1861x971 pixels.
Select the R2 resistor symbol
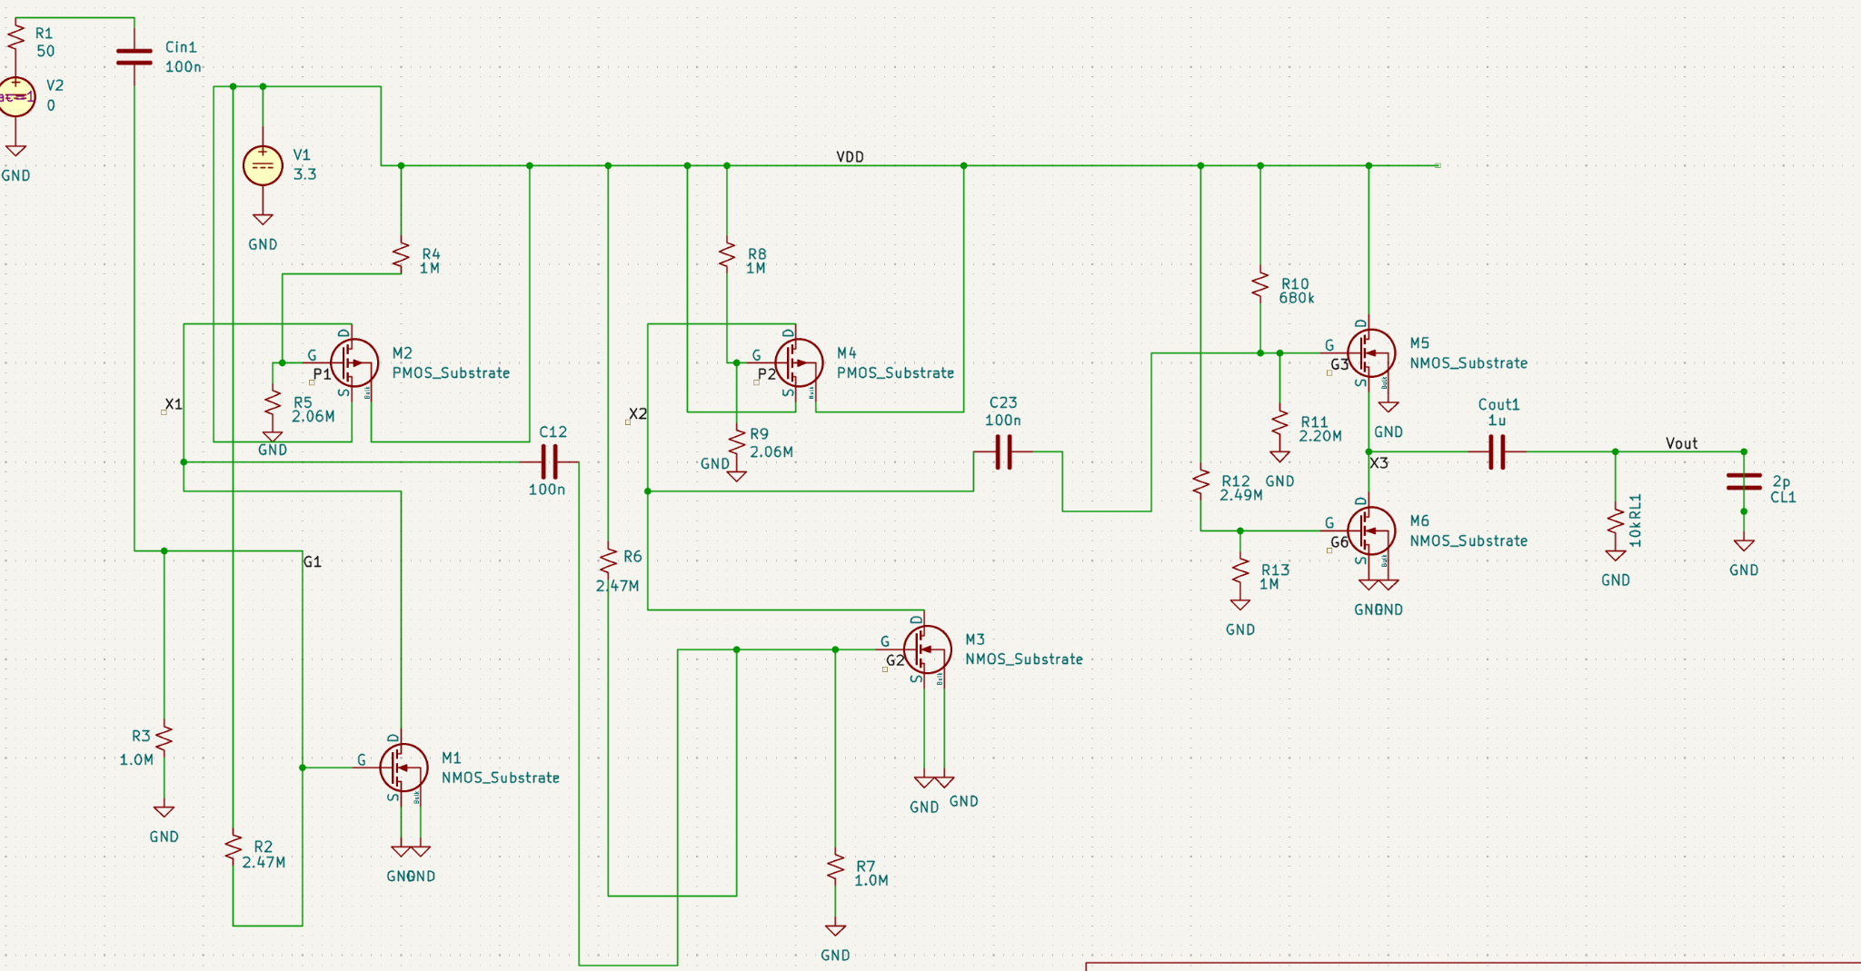(233, 847)
